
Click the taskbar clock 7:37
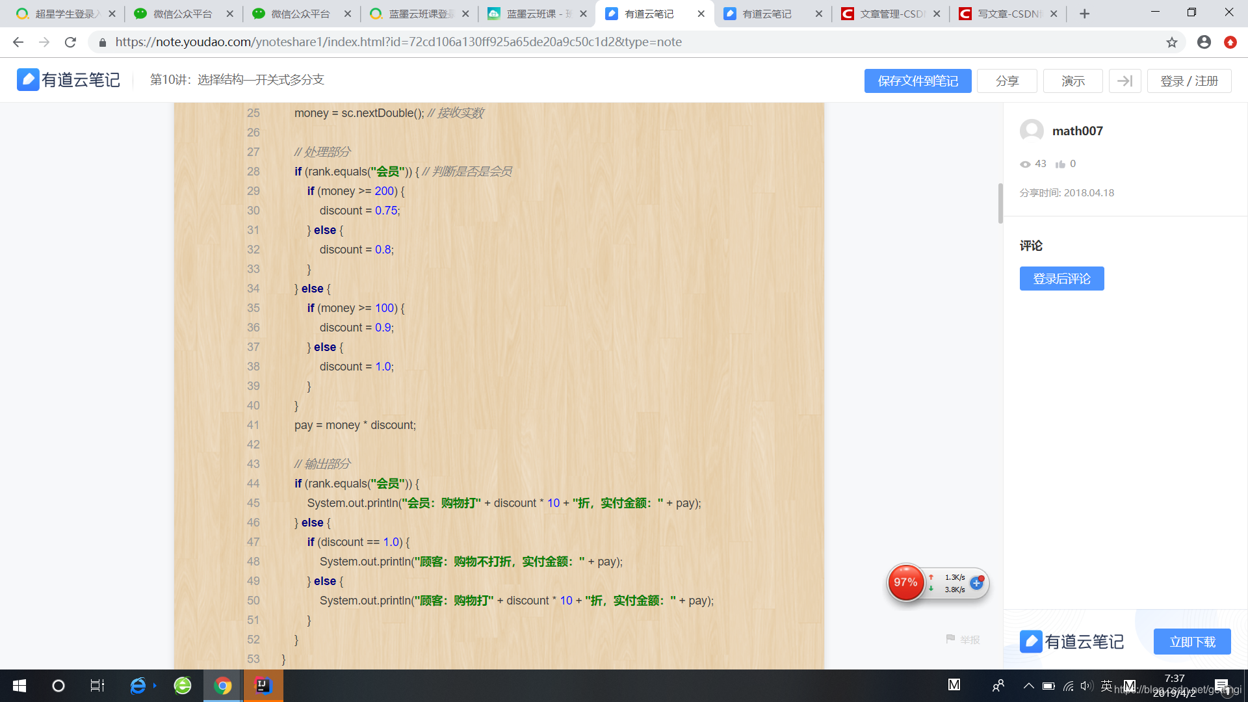(1174, 679)
